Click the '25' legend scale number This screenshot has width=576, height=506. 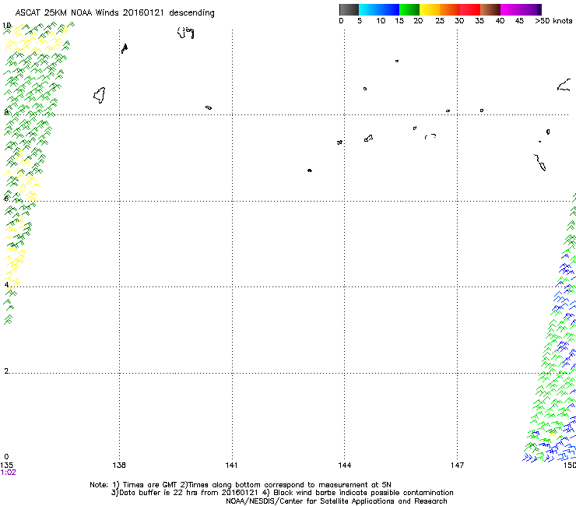coord(440,21)
